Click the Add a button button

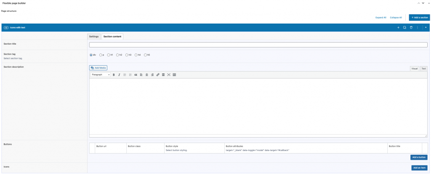pyautogui.click(x=419, y=157)
